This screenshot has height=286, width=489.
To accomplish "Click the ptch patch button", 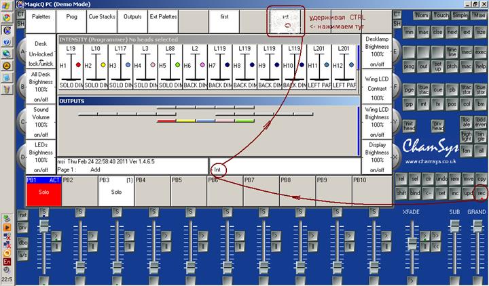I will tap(452, 66).
